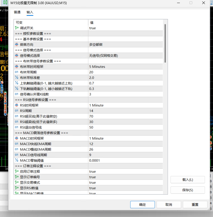Click the enum icon beside 做单方向
This screenshot has width=213, height=217.
click(17, 44)
